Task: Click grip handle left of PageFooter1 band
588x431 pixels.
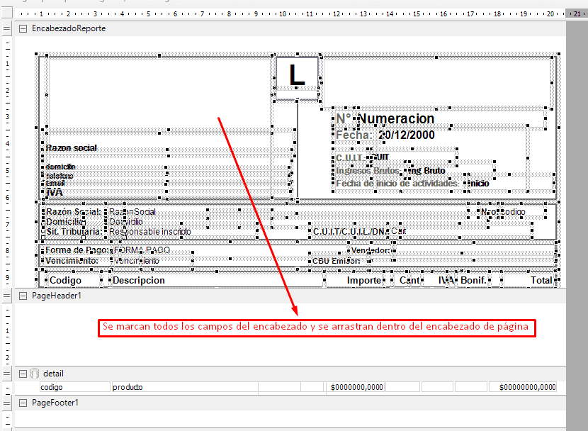Action: pos(7,403)
